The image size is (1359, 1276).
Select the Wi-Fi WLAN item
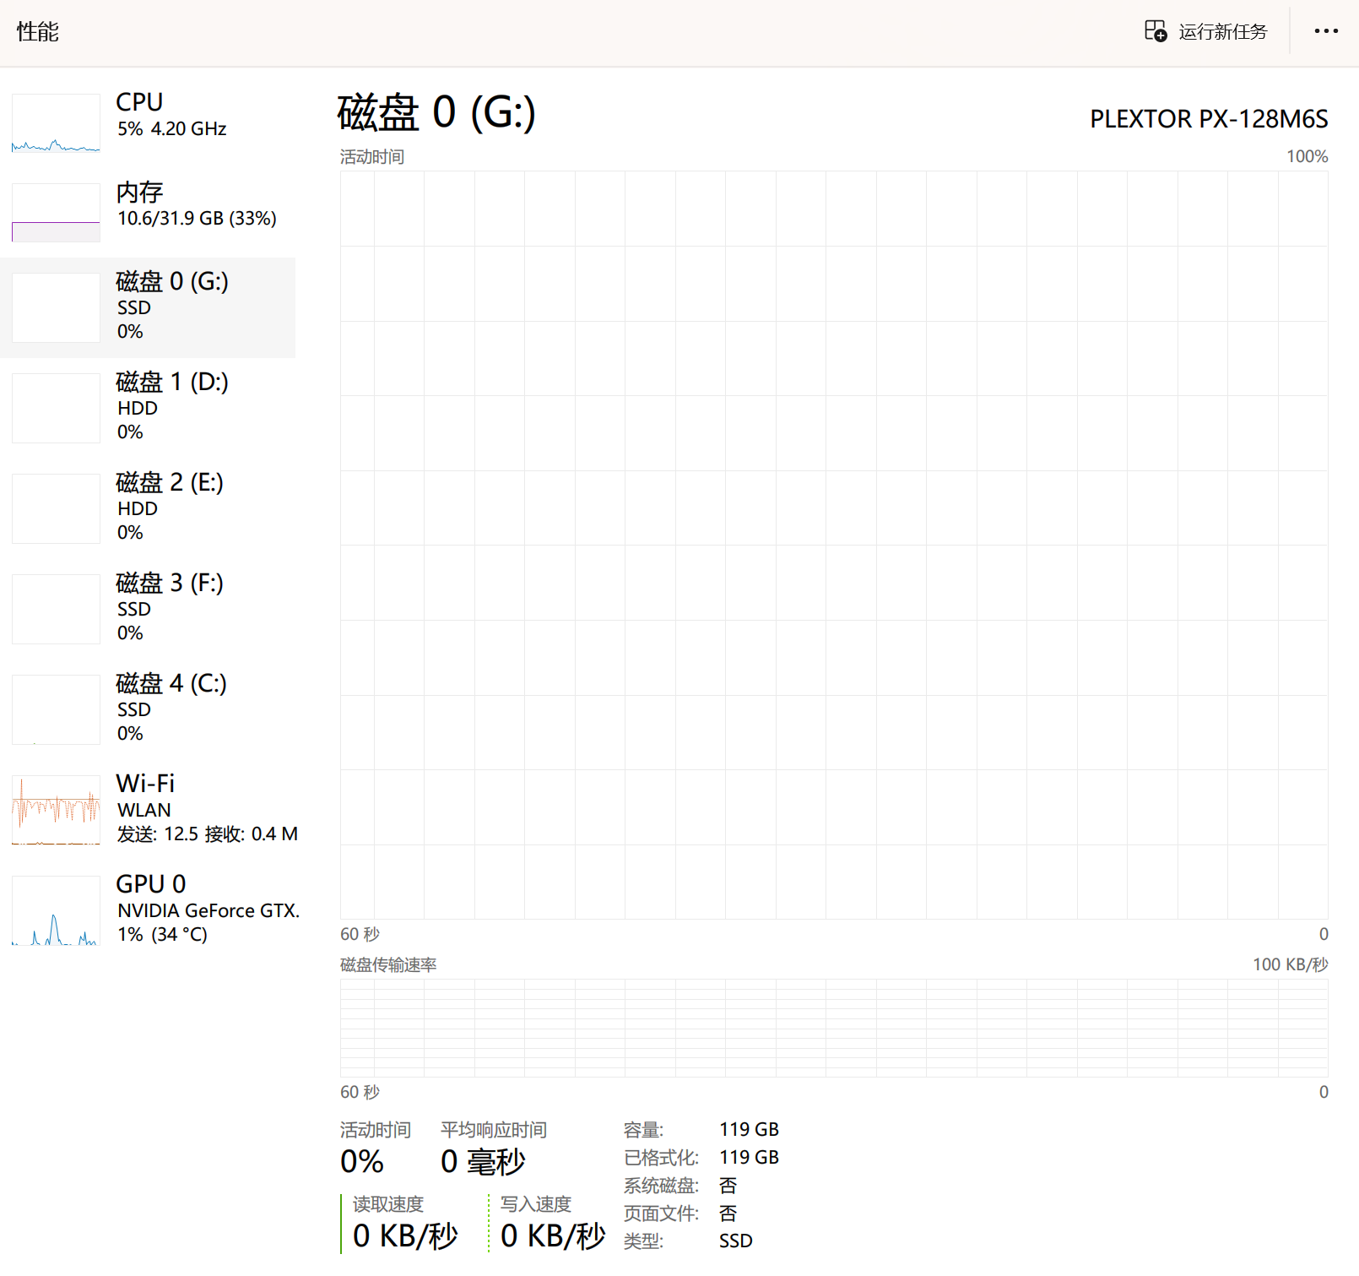pyautogui.click(x=148, y=810)
